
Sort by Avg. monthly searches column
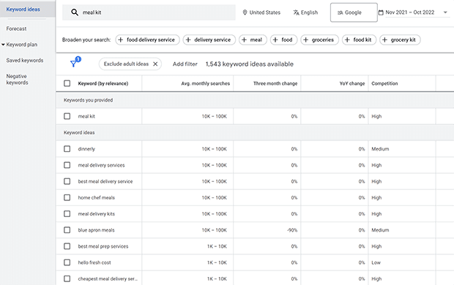pyautogui.click(x=205, y=83)
